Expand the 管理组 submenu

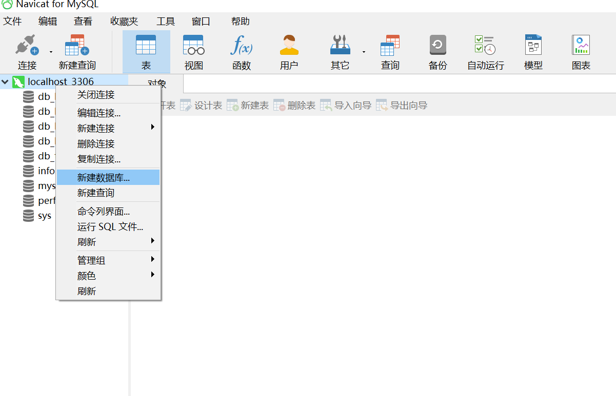[x=108, y=261]
